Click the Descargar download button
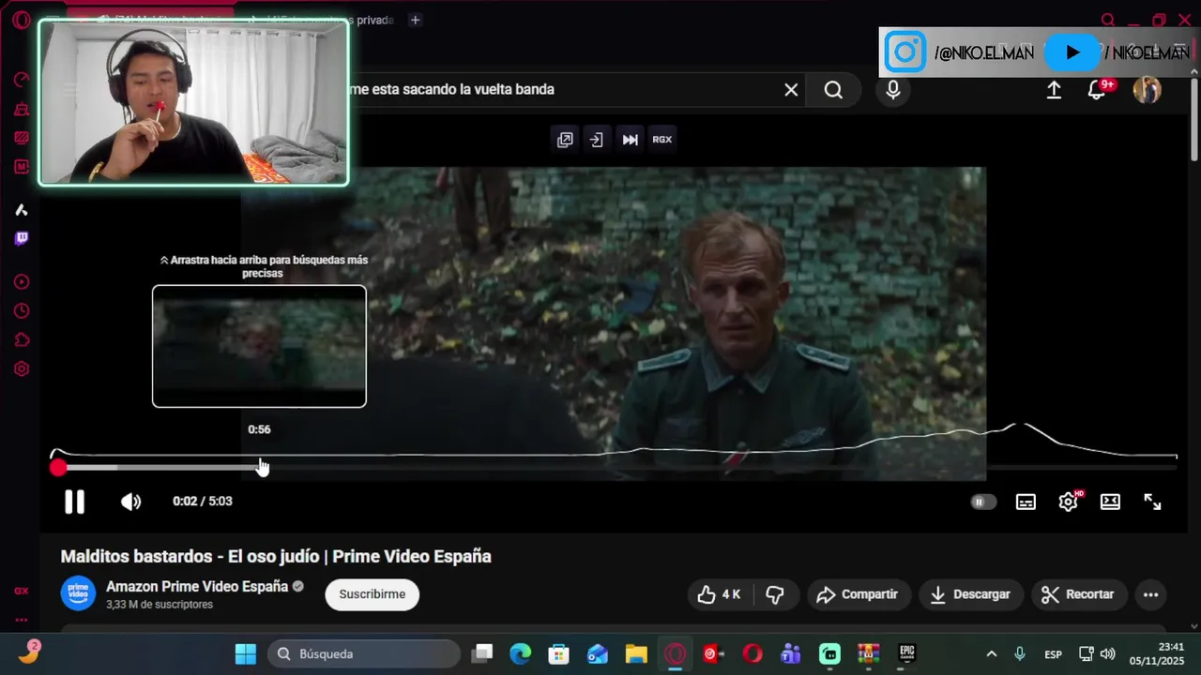 [970, 594]
